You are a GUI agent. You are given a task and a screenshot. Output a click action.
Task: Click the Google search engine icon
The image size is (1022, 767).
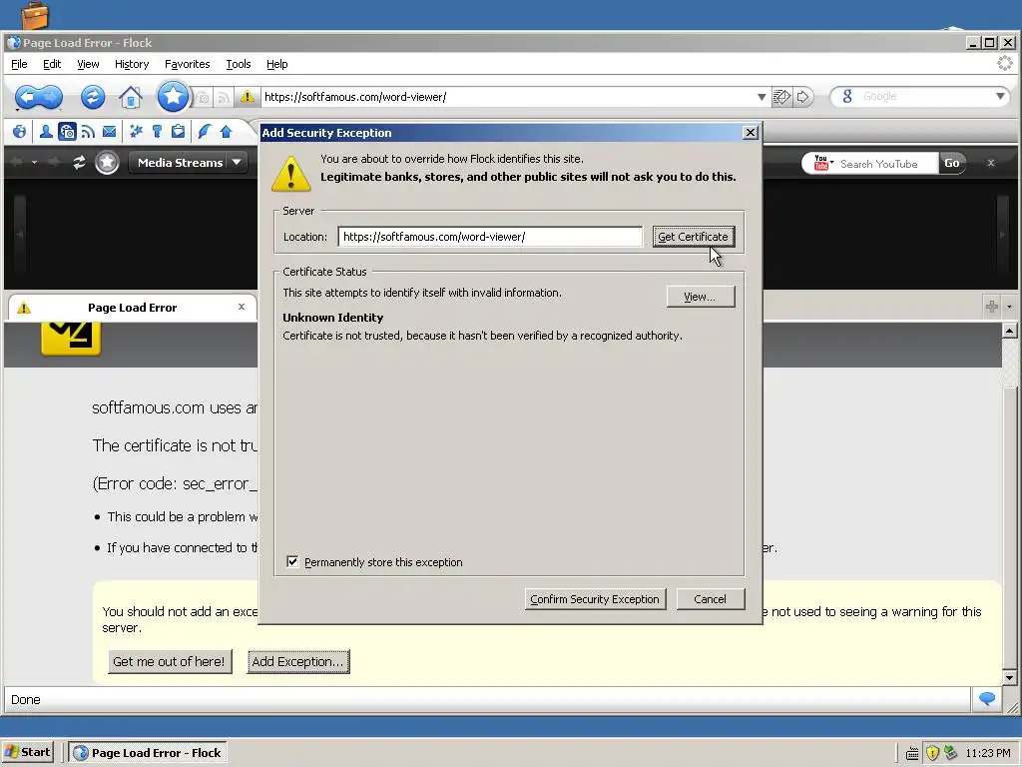click(846, 97)
